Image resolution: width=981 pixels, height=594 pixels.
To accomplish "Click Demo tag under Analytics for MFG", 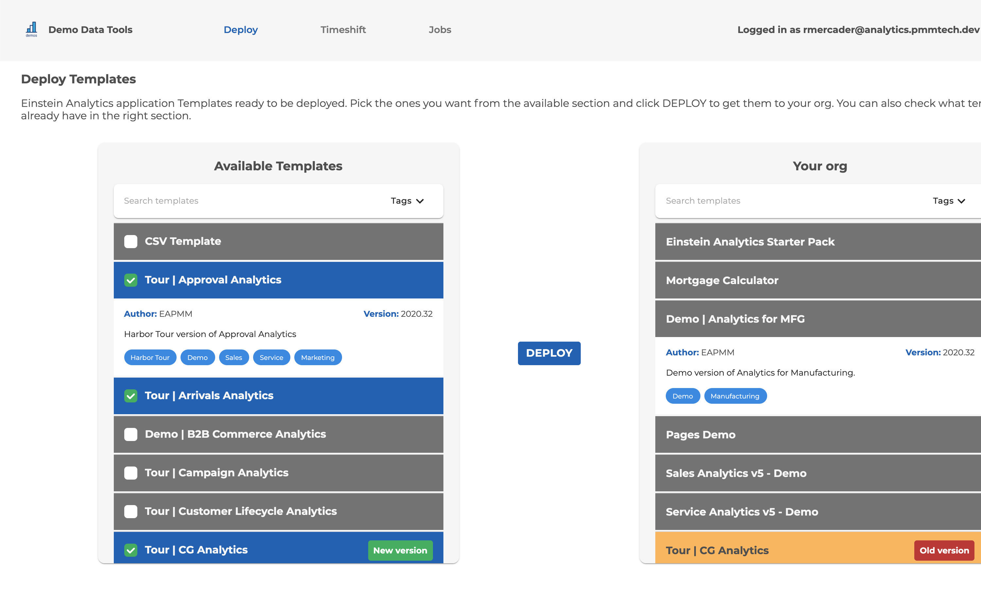I will pyautogui.click(x=683, y=396).
